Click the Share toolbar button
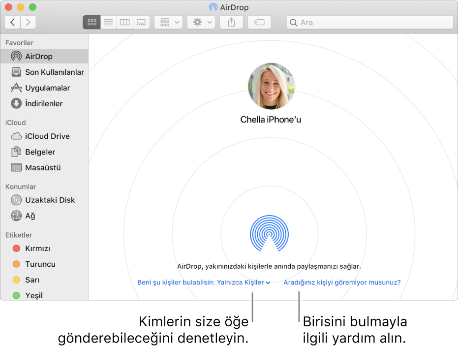This screenshot has height=347, width=458. (231, 23)
